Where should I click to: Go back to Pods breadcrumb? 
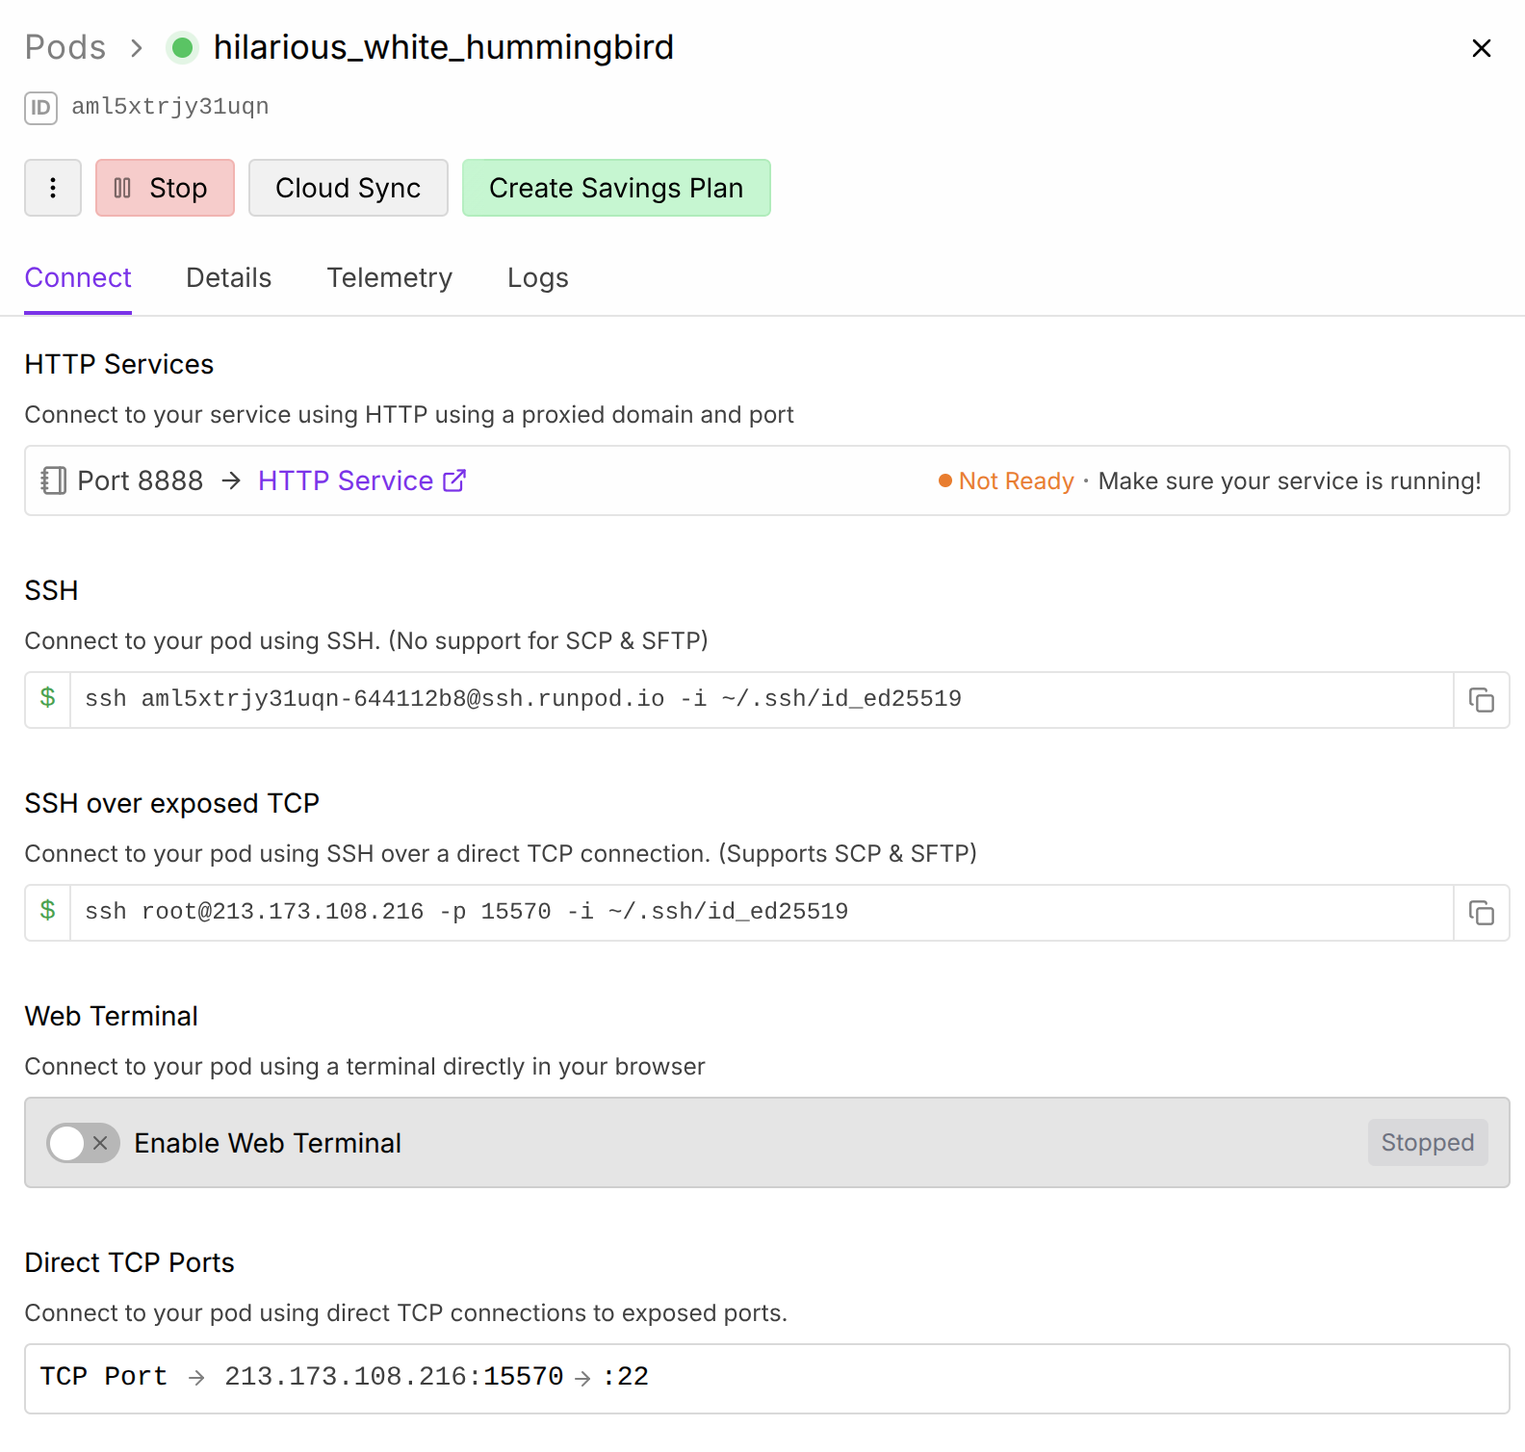[x=65, y=47]
